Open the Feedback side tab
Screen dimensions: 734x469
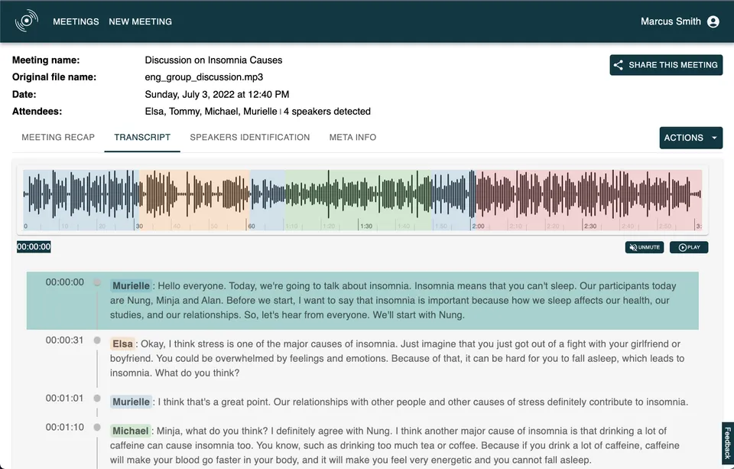pos(727,443)
